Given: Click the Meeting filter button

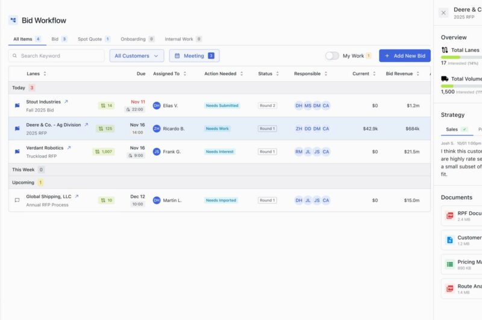Looking at the screenshot, I should tap(194, 56).
